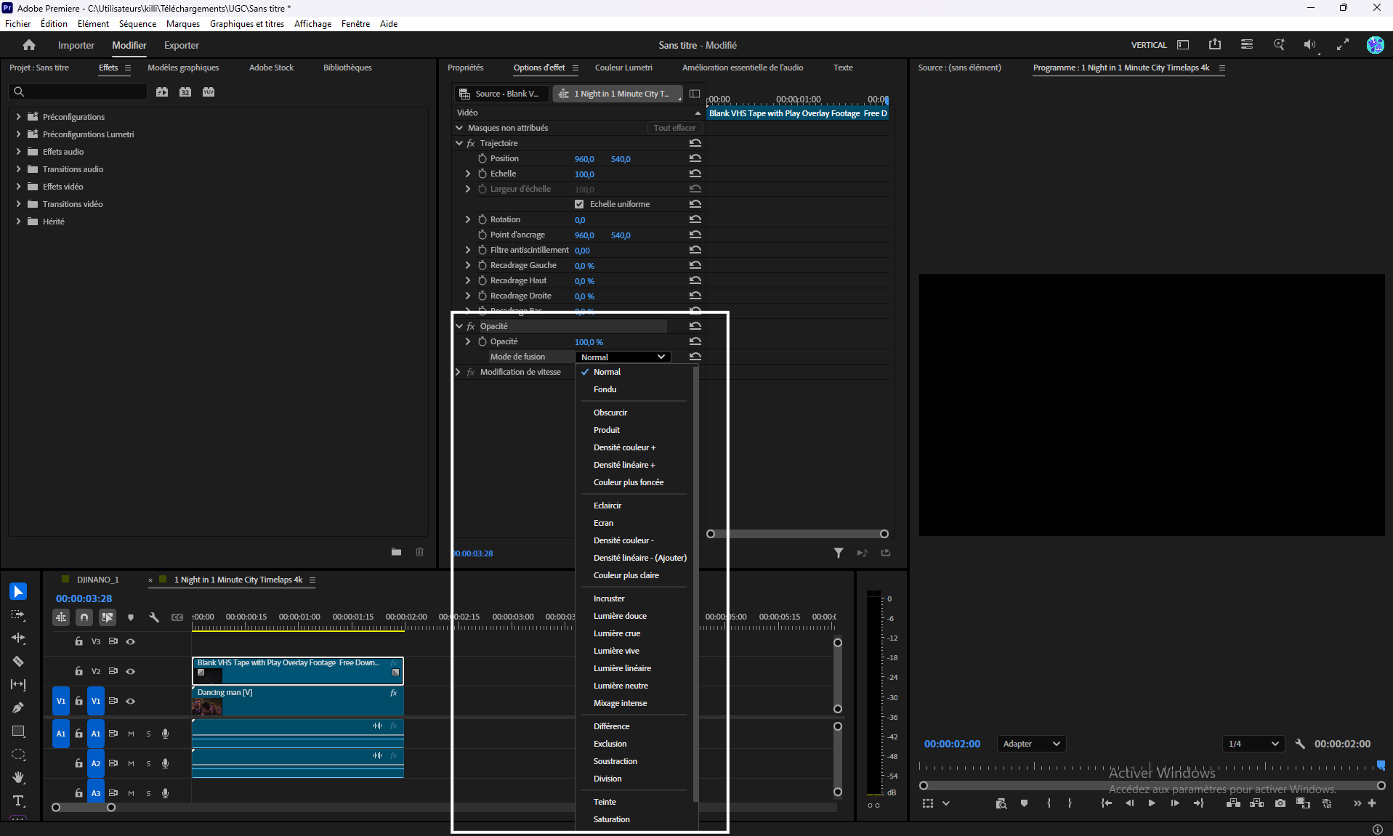Open the Mode de fusion dropdown
This screenshot has width=1393, height=836.
(x=623, y=357)
